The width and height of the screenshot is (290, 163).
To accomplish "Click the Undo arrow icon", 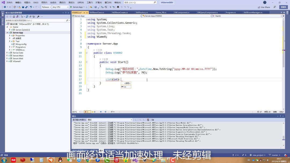I will click(x=31, y=7).
